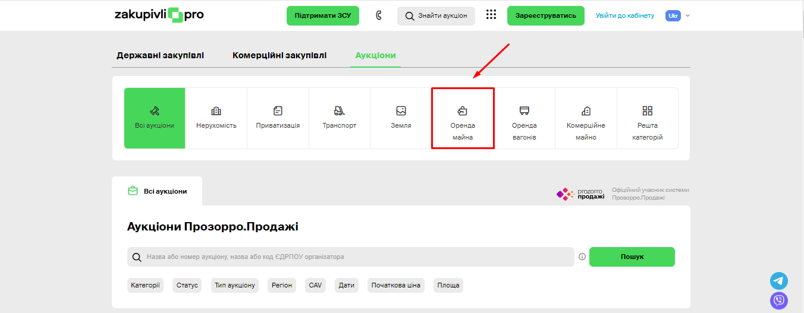Select the Нерухомість category tile

pyautogui.click(x=216, y=118)
